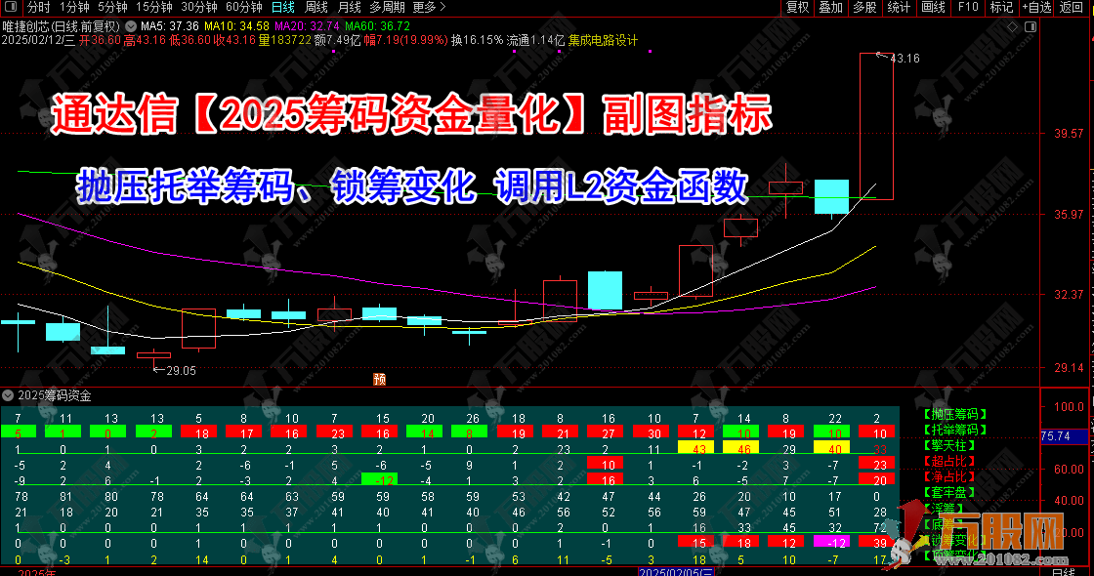
Task: Click the 统计 statistics button
Action: (x=899, y=7)
